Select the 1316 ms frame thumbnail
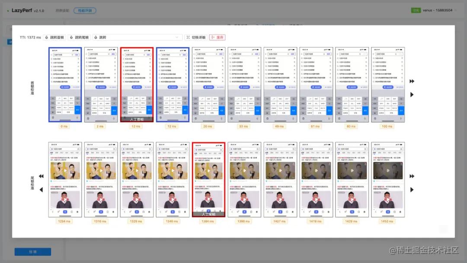 [x=101, y=180]
